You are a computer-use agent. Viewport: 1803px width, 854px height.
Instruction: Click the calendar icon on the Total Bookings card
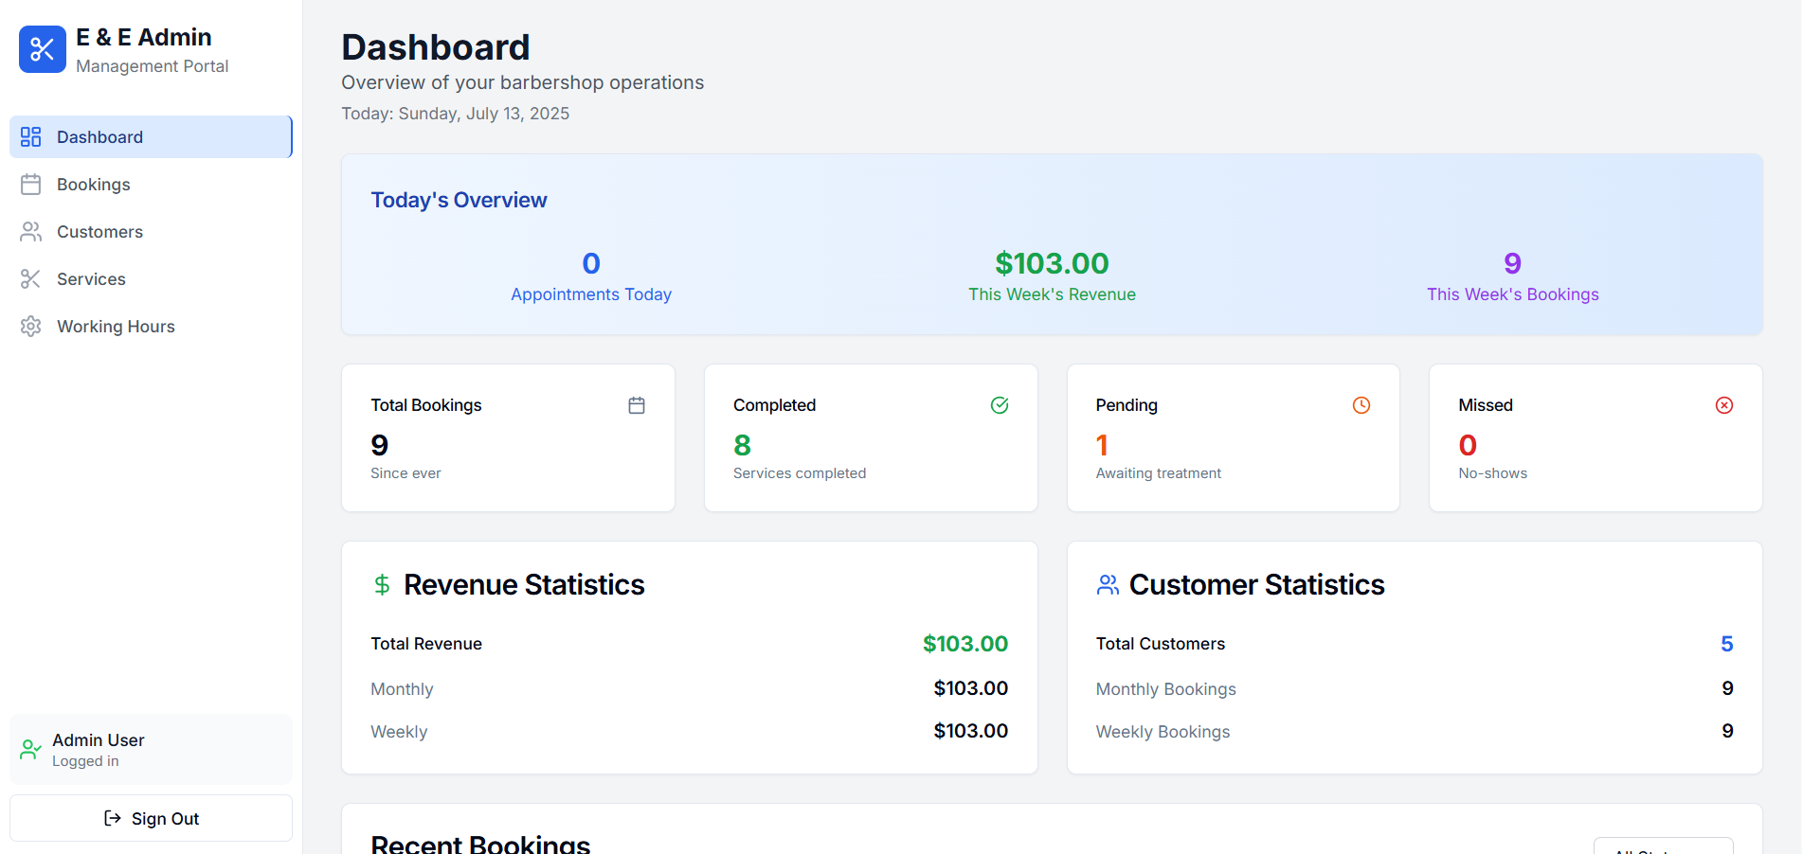tap(636, 404)
